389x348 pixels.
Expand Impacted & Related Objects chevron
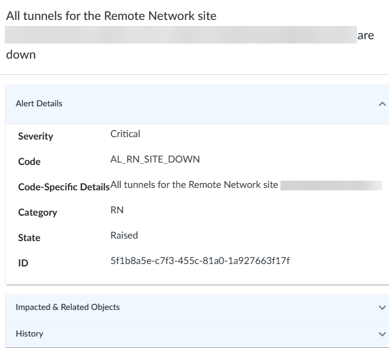point(382,308)
